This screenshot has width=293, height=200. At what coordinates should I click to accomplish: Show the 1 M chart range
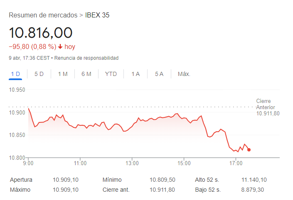(63, 74)
